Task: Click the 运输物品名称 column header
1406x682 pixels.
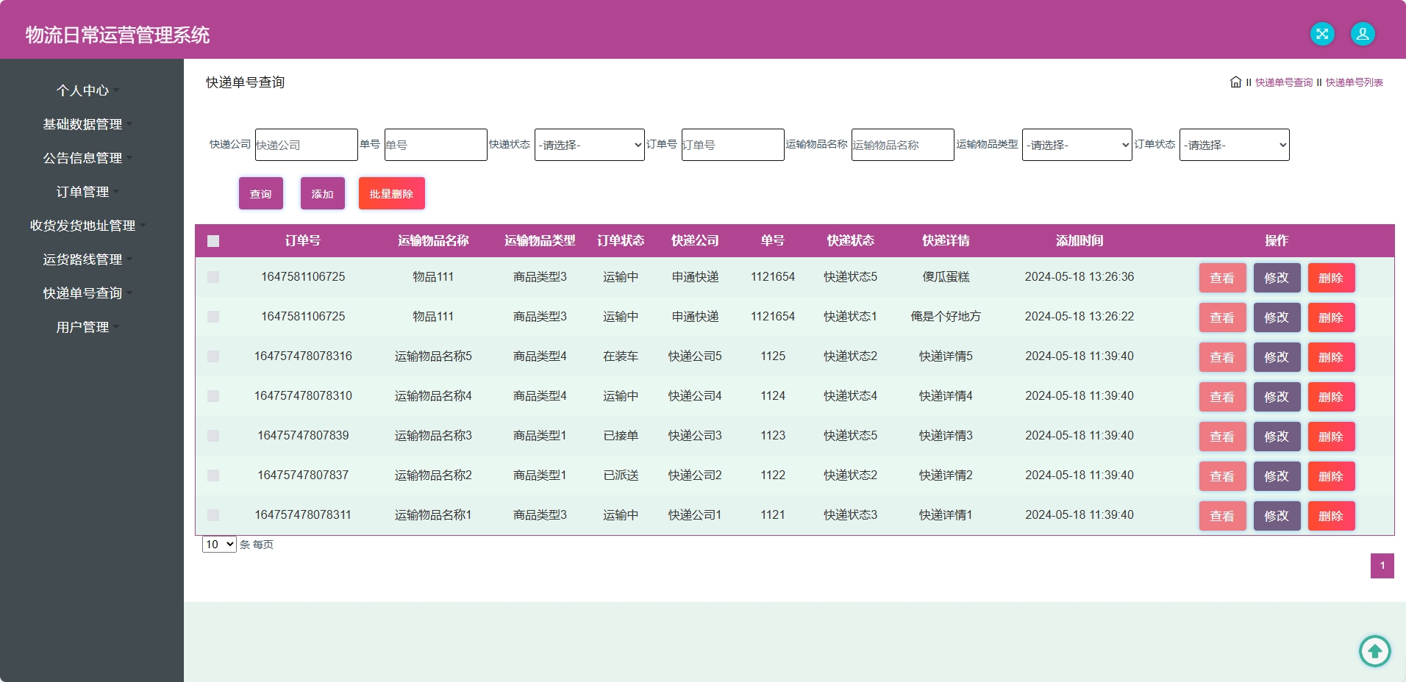Action: pyautogui.click(x=433, y=240)
